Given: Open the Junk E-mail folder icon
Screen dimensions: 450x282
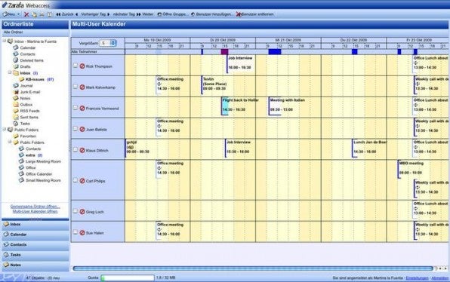Looking at the screenshot, I should (16, 92).
